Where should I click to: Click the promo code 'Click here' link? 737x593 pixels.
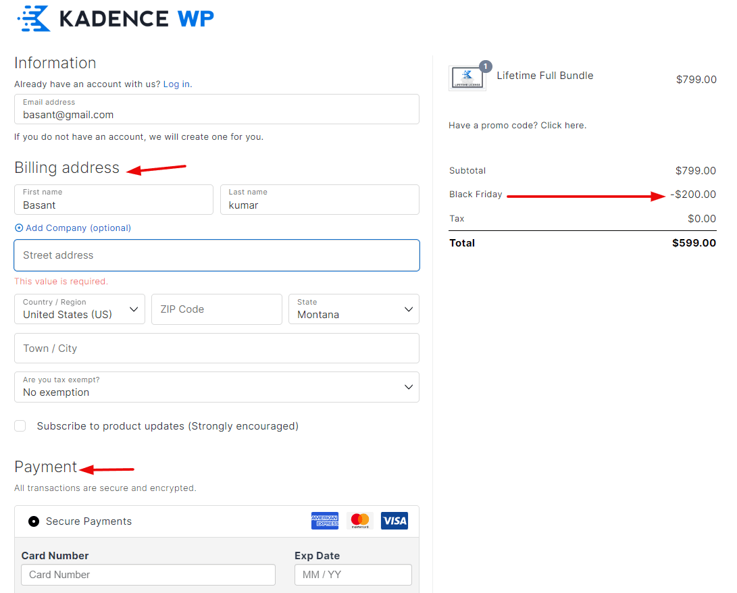[563, 126]
